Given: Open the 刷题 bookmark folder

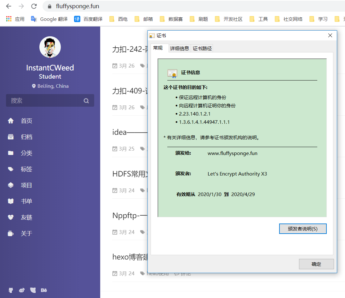Looking at the screenshot, I should tap(199, 19).
